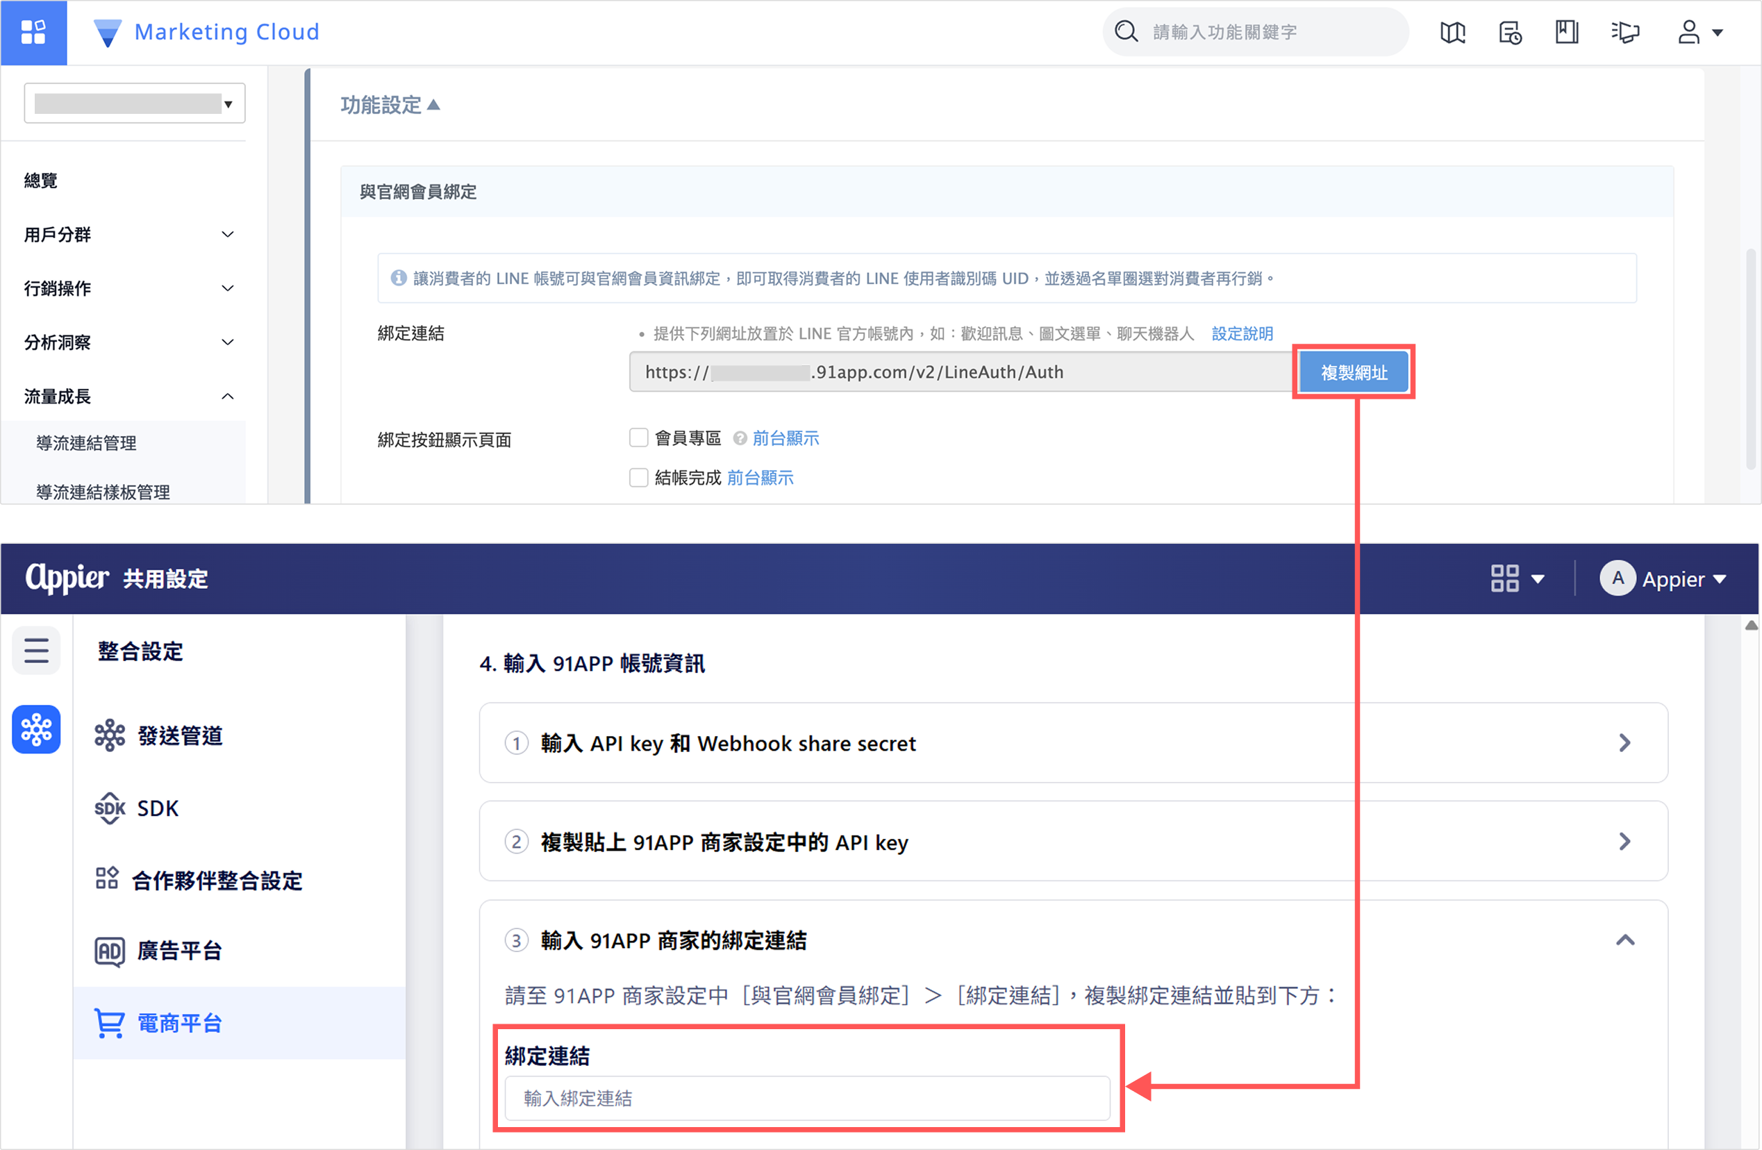This screenshot has width=1762, height=1150.
Task: Click the Appier avatar circle A
Action: pyautogui.click(x=1618, y=578)
